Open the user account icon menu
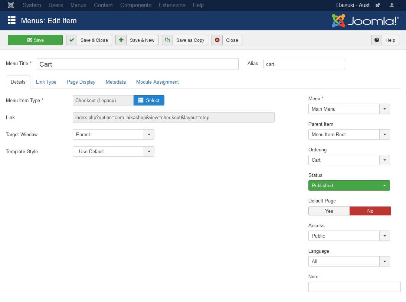The width and height of the screenshot is (406, 302). 392,5
